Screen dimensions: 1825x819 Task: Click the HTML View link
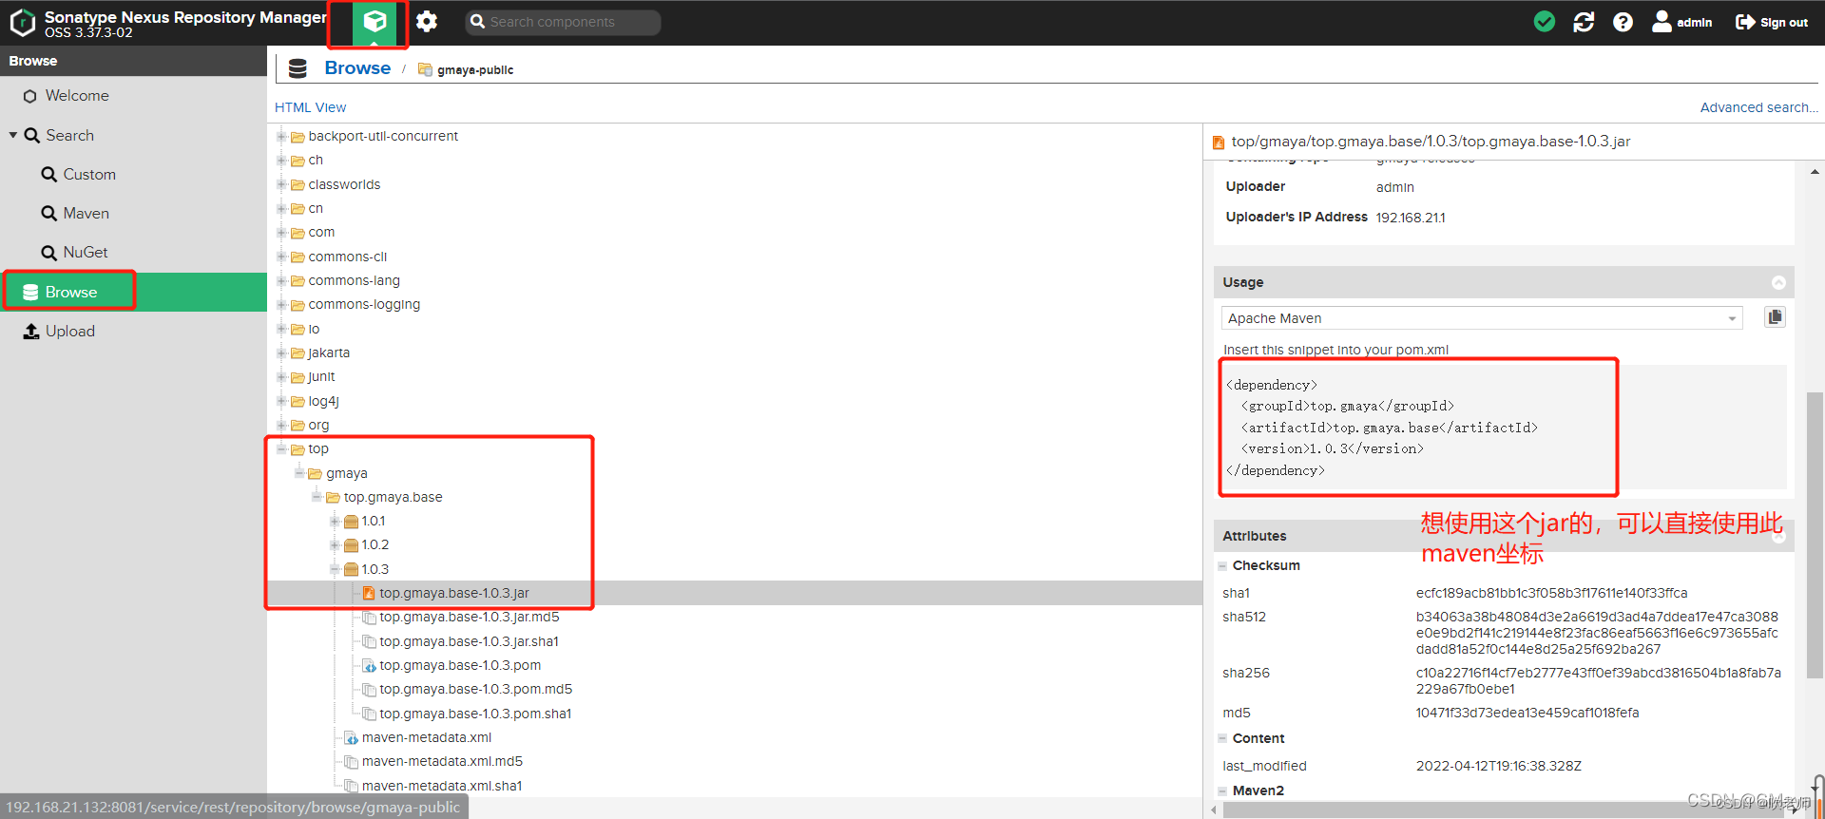[x=310, y=107]
